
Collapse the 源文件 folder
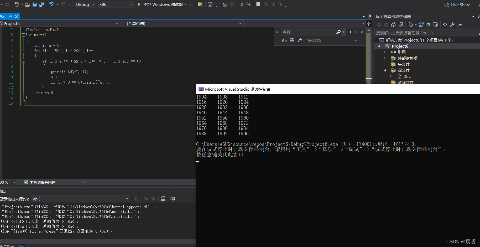pos(385,70)
